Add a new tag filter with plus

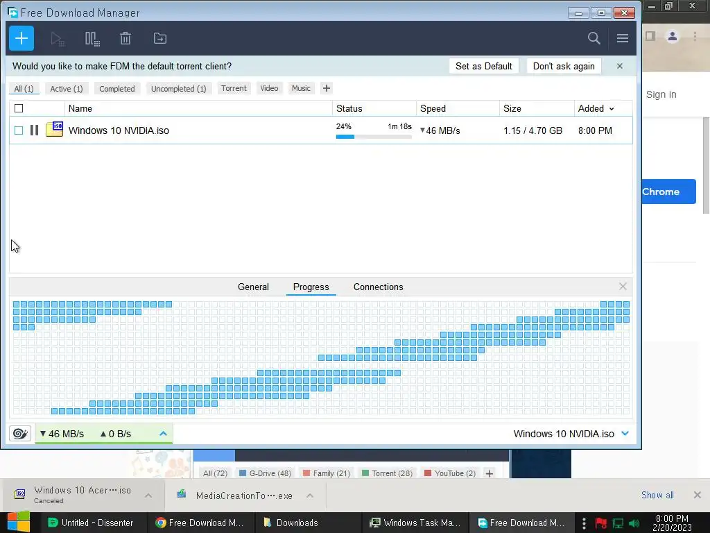(x=327, y=88)
